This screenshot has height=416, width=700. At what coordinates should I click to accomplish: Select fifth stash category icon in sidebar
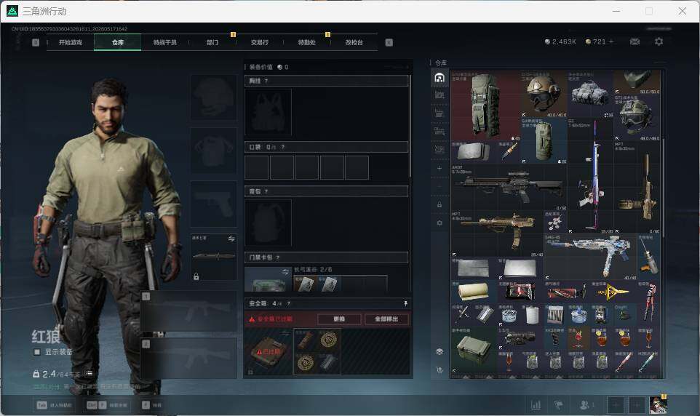point(440,149)
